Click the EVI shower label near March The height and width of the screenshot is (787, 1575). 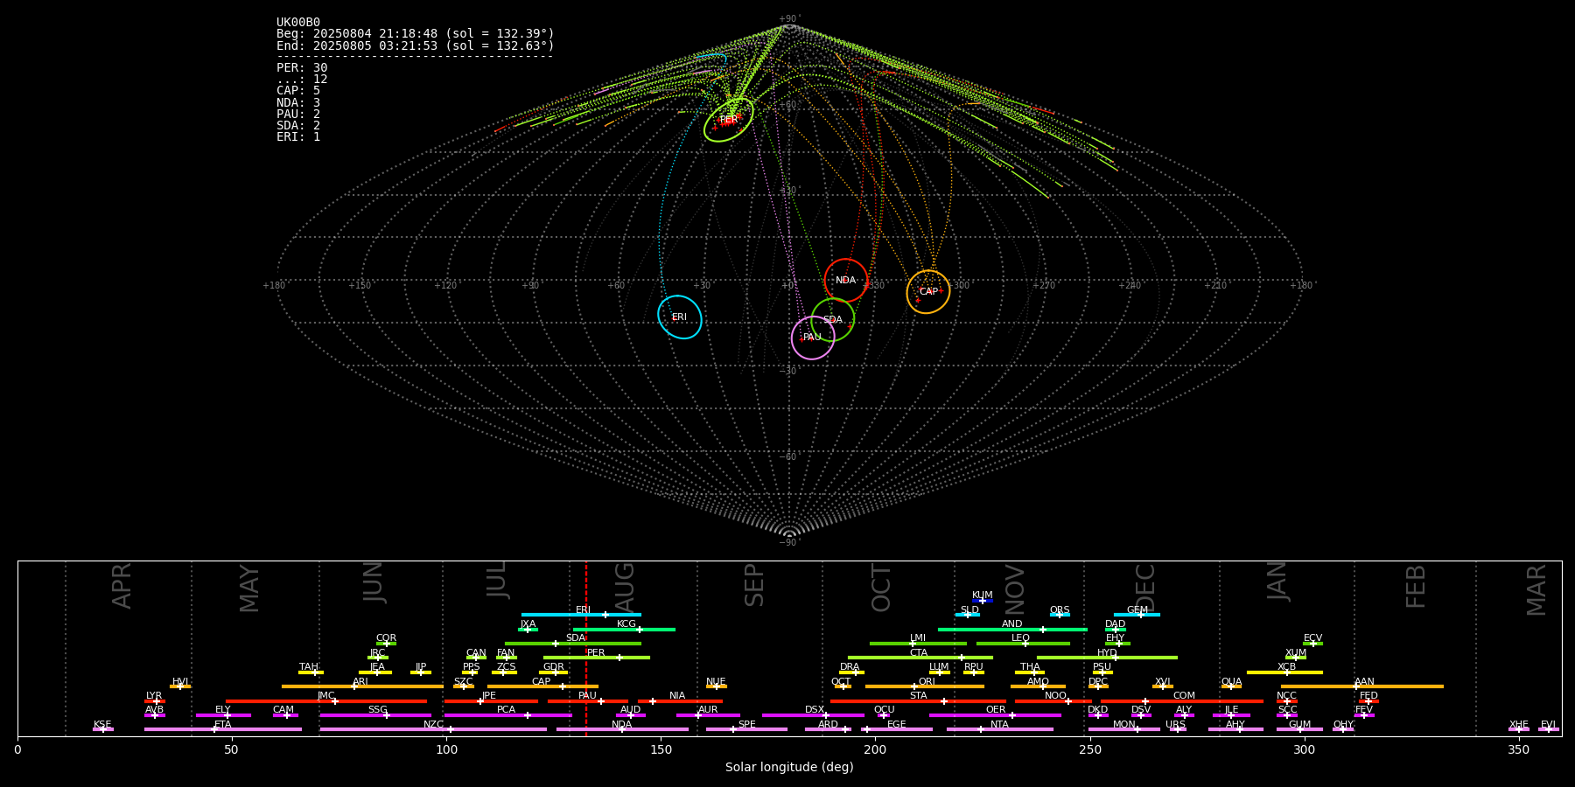[1548, 725]
